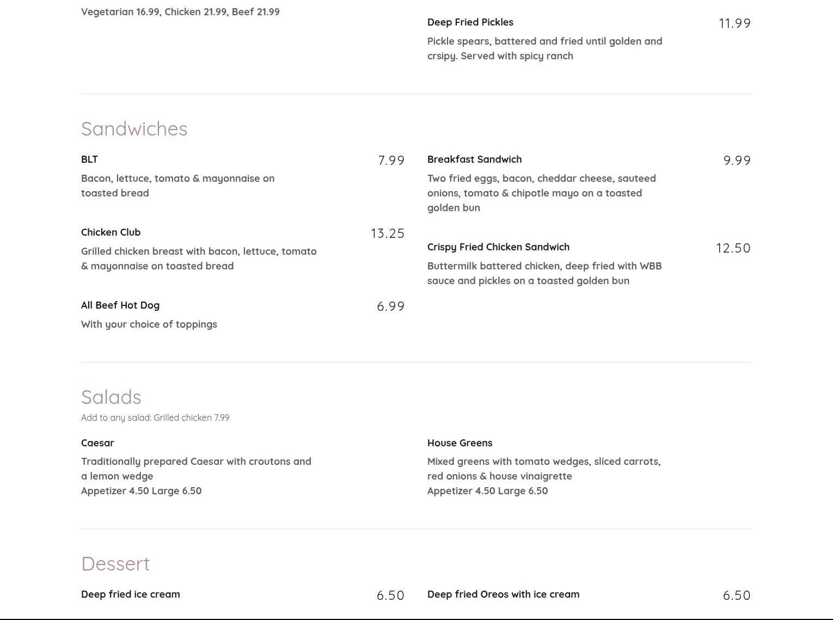Image resolution: width=833 pixels, height=620 pixels.
Task: Select the BLT menu item title
Action: [x=89, y=159]
